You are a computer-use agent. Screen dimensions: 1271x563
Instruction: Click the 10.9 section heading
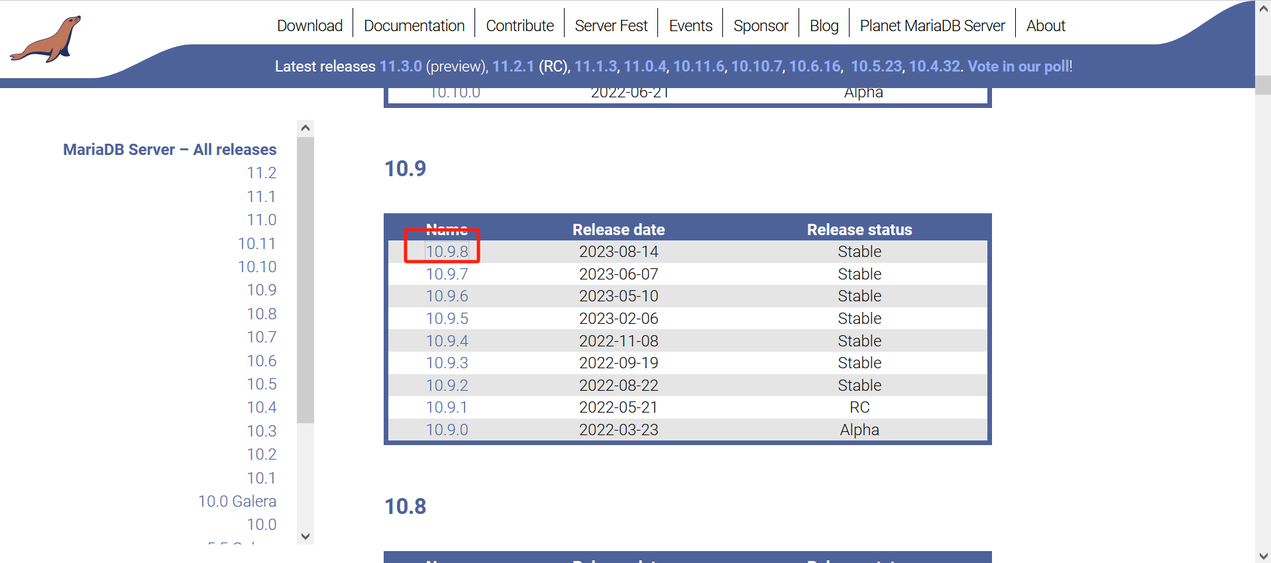click(406, 169)
